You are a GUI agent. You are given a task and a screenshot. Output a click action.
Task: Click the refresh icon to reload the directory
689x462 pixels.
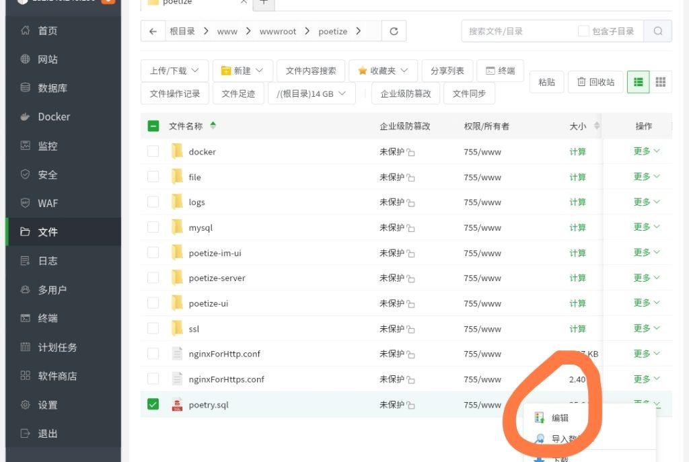pyautogui.click(x=392, y=30)
